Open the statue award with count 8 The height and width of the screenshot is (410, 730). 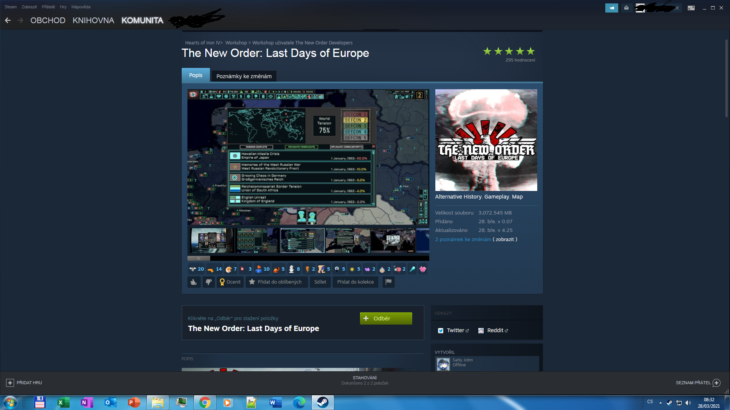[x=294, y=269]
